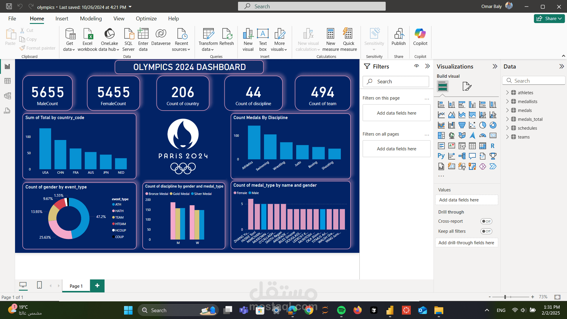Image resolution: width=567 pixels, height=319 pixels.
Task: Toggle Filters pane visibility eye icon
Action: [416, 66]
